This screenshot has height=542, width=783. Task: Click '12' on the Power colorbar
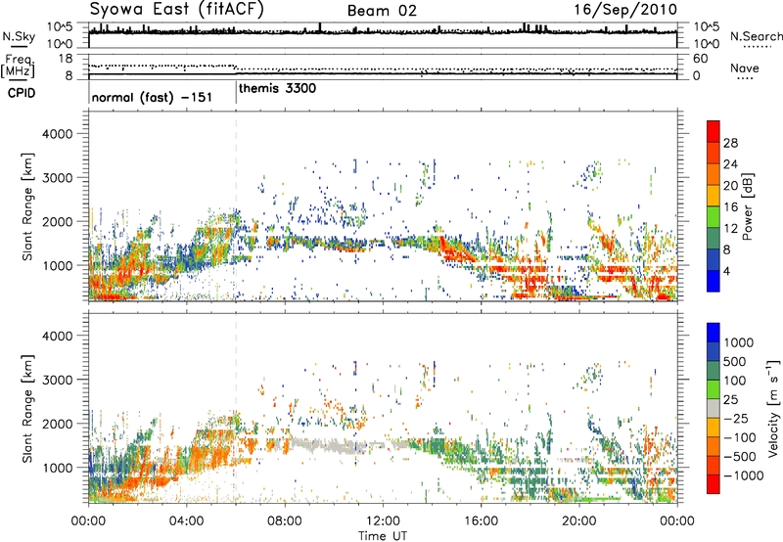(x=730, y=229)
